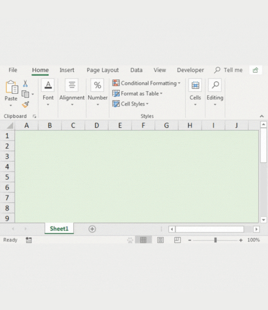Select row 1 header
Viewport: 268px width, 310px height.
click(7, 136)
